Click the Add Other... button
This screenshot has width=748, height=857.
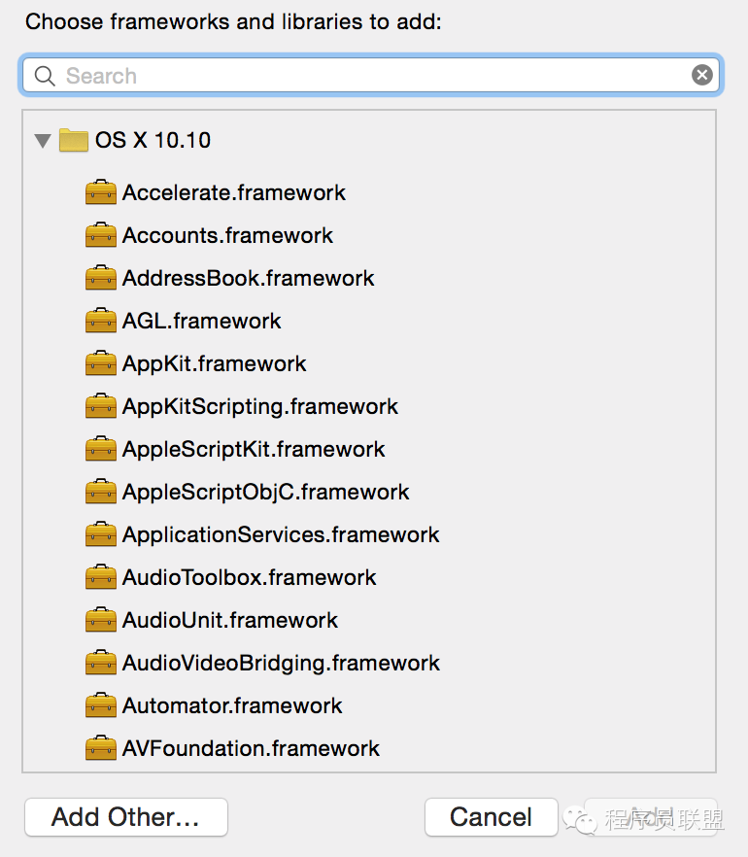point(125,817)
